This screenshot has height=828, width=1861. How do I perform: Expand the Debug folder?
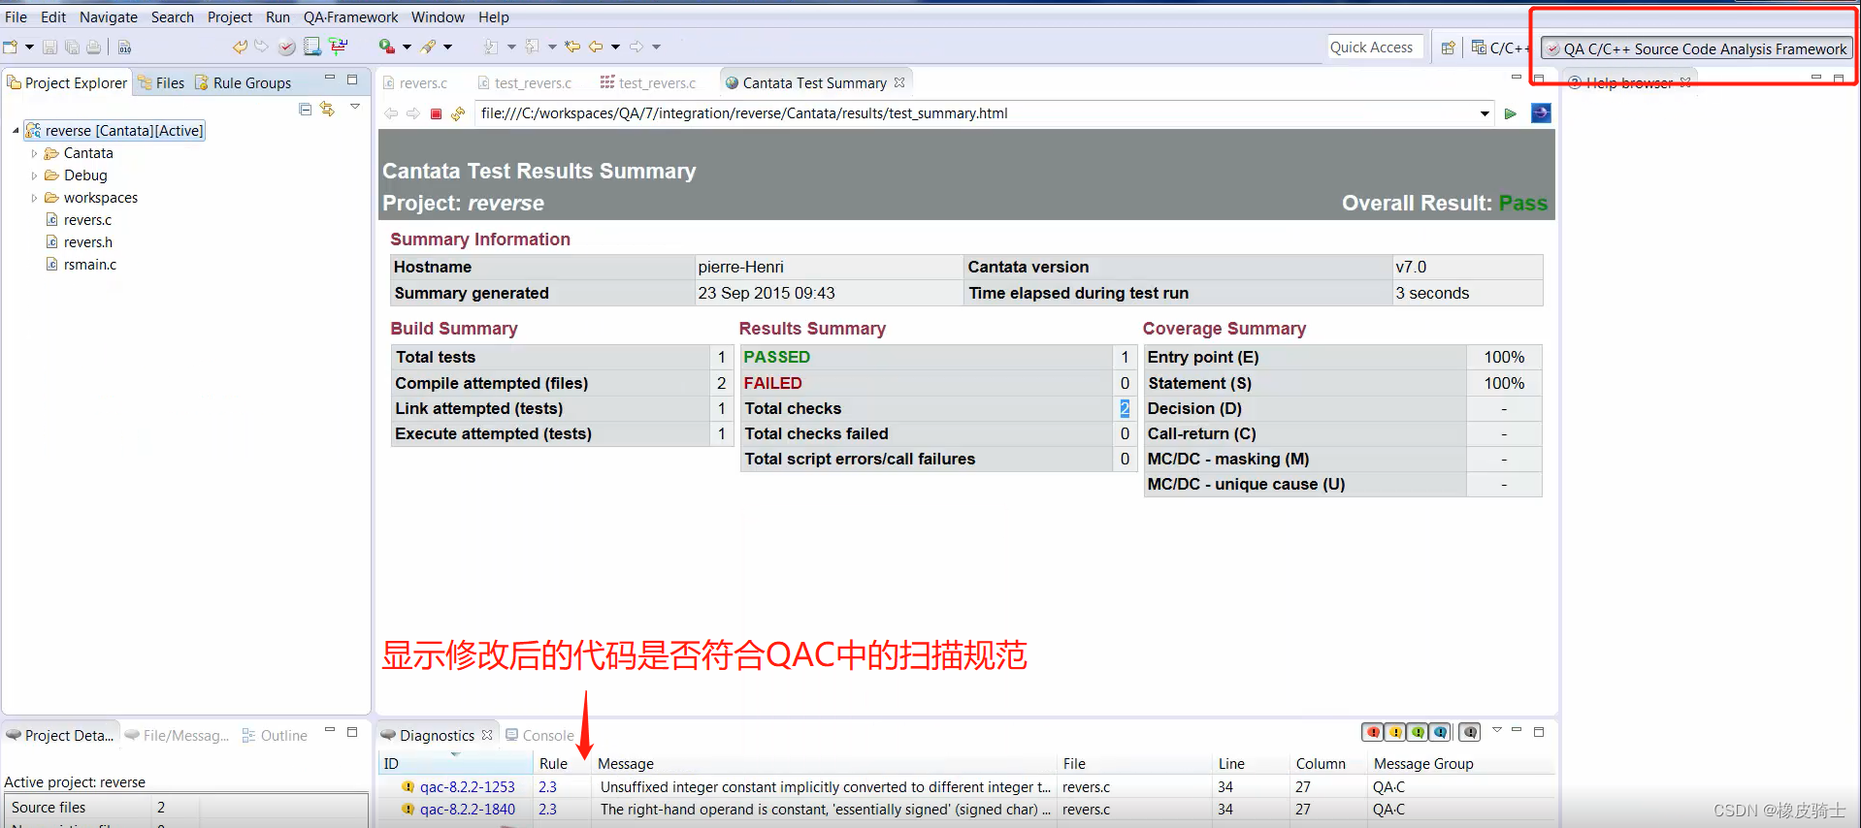[x=34, y=175]
